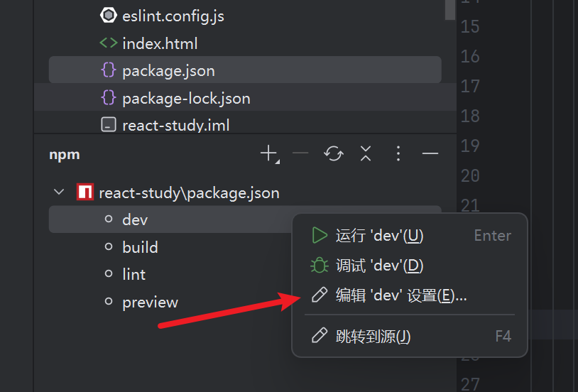Click the green run triangle icon

click(x=320, y=235)
